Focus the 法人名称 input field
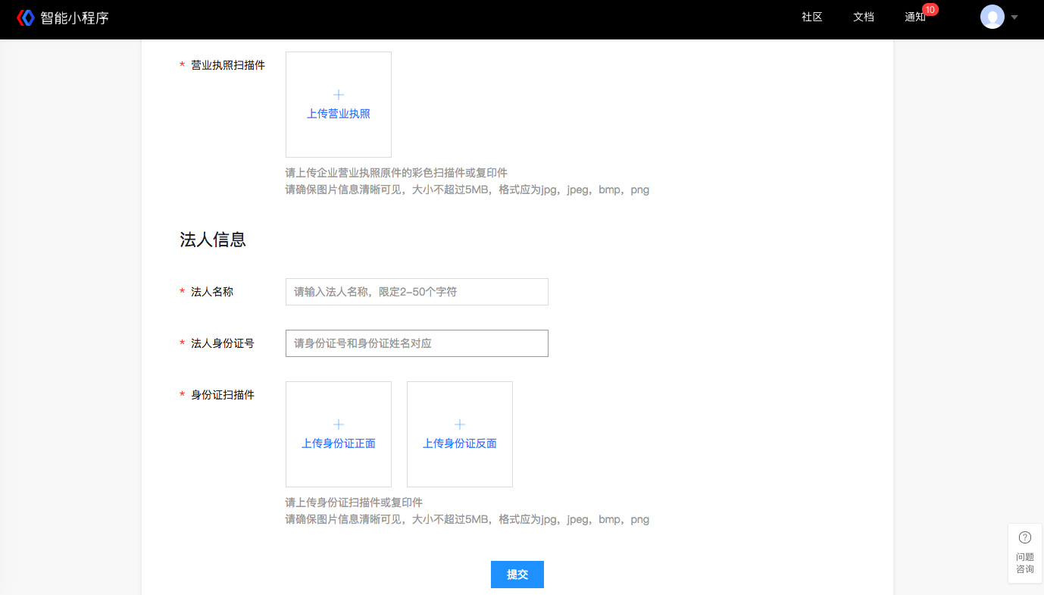This screenshot has width=1044, height=595. pyautogui.click(x=416, y=292)
